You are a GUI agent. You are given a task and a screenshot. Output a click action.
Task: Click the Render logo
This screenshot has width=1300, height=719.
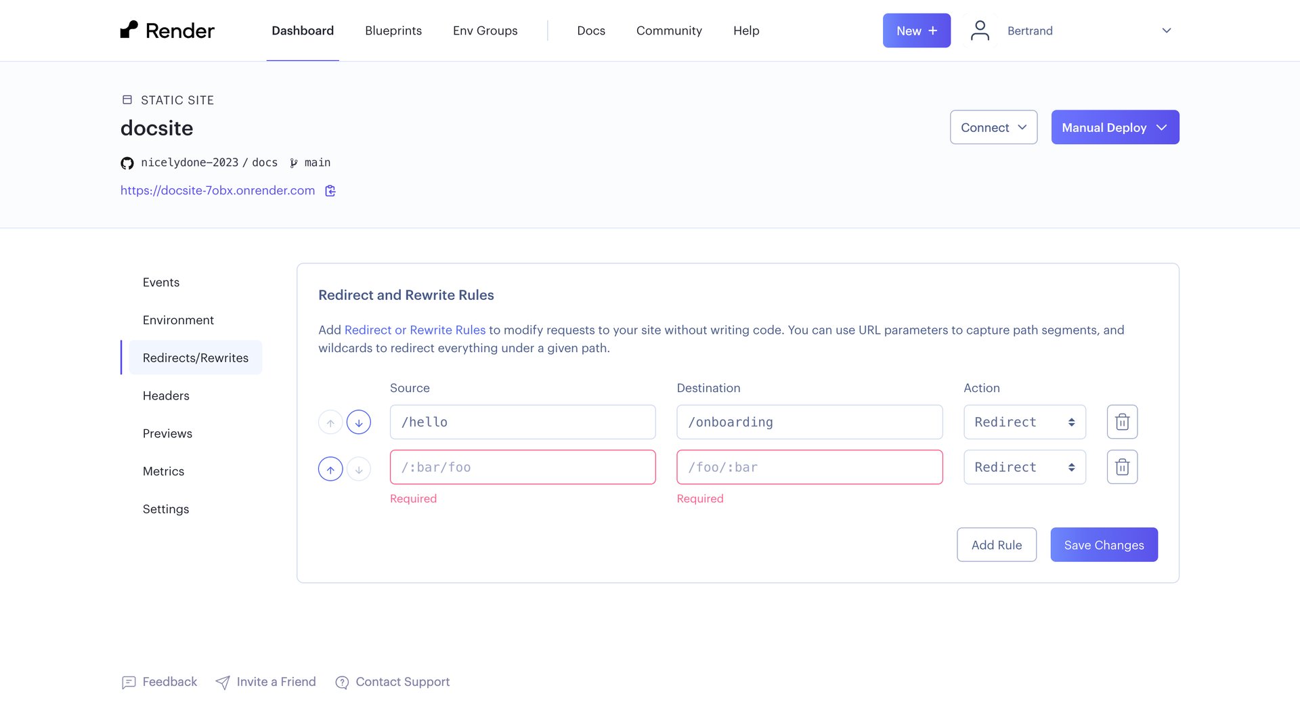click(167, 30)
